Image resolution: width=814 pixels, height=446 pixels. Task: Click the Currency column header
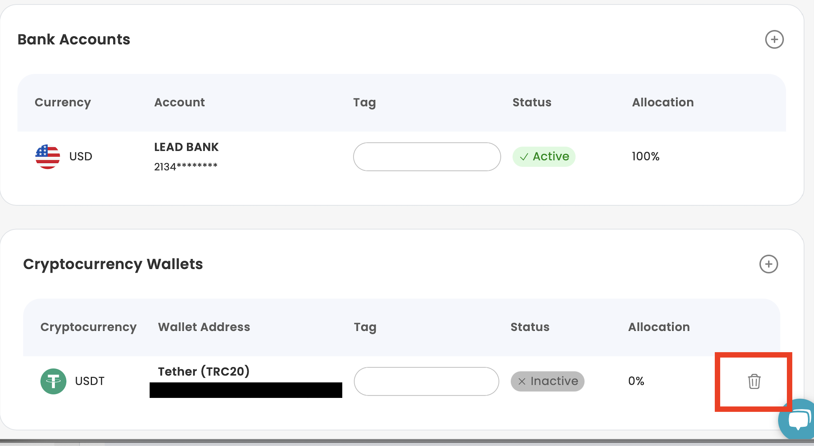point(63,102)
